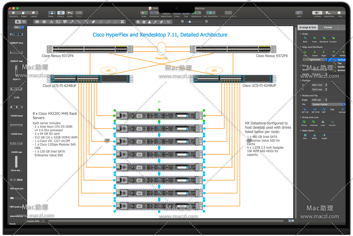Collapse the Rotate and Flip section

coord(300,96)
